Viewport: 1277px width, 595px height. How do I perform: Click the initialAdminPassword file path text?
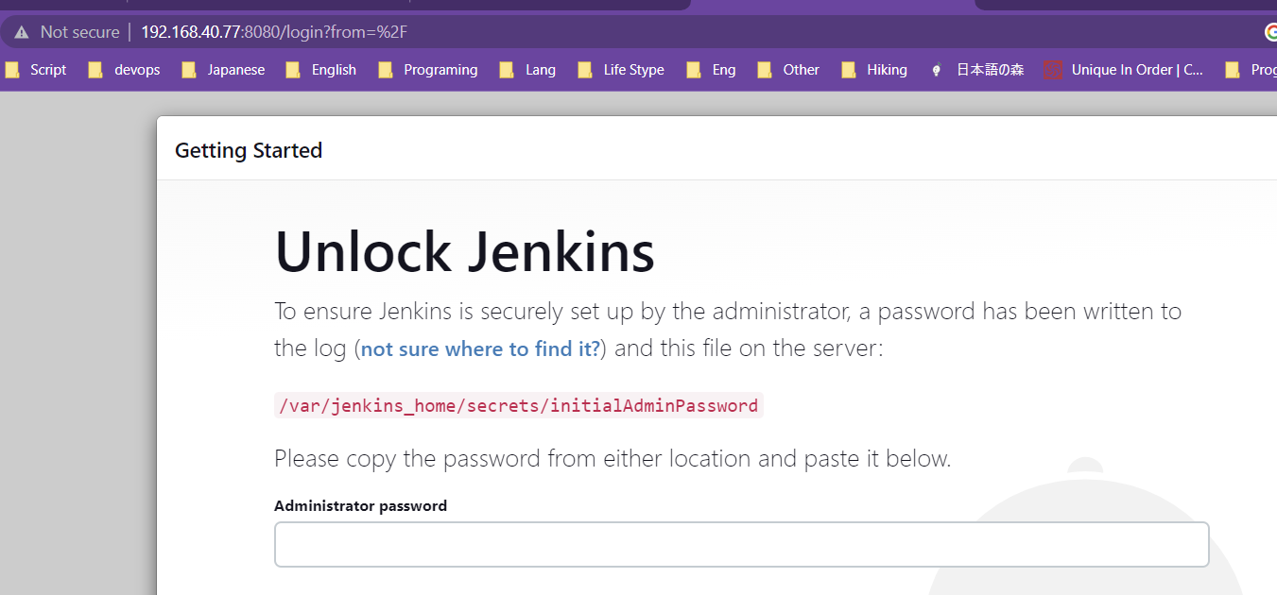[x=518, y=406]
